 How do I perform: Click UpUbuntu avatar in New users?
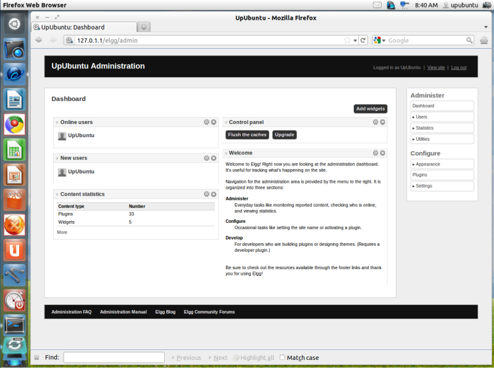coord(62,172)
